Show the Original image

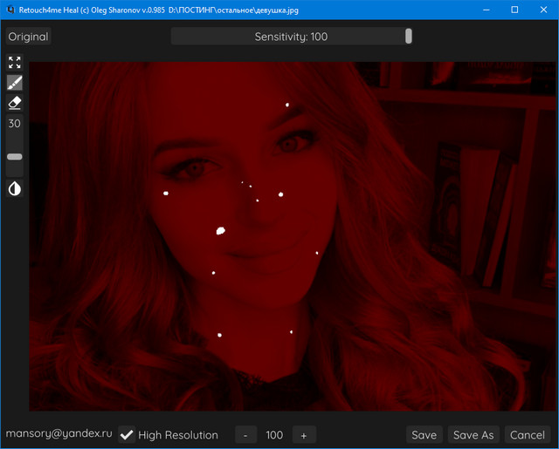click(x=28, y=37)
